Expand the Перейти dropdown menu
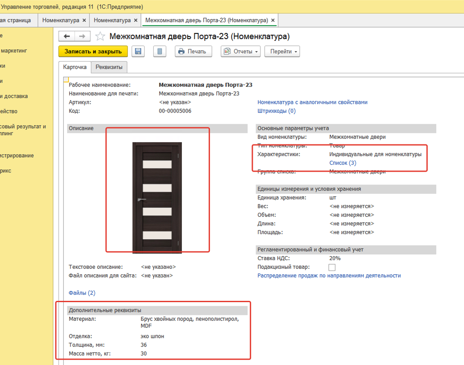The height and width of the screenshot is (365, 464). 282,51
